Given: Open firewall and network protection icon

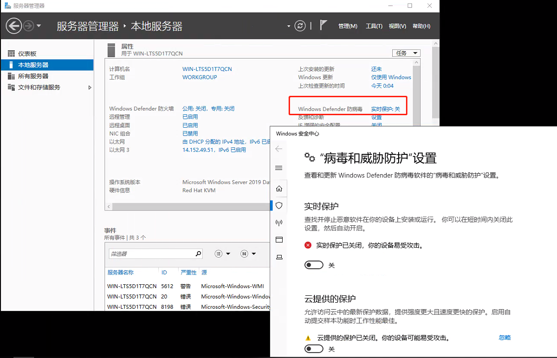Looking at the screenshot, I should (278, 223).
